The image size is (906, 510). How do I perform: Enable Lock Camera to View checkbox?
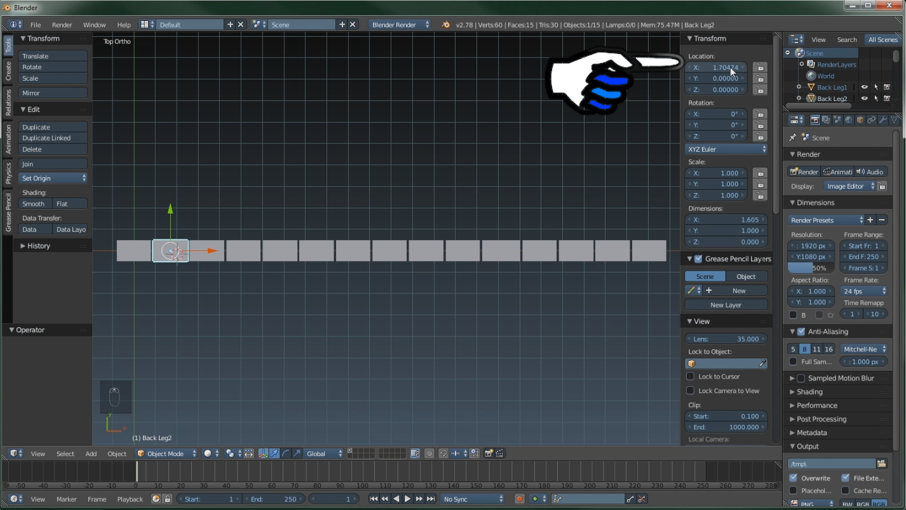691,391
